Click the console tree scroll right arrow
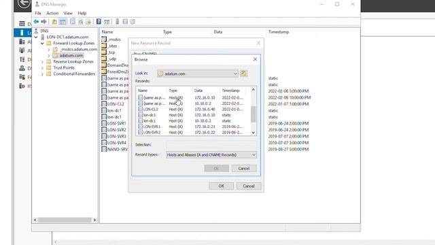435x245 pixels. tap(94, 220)
